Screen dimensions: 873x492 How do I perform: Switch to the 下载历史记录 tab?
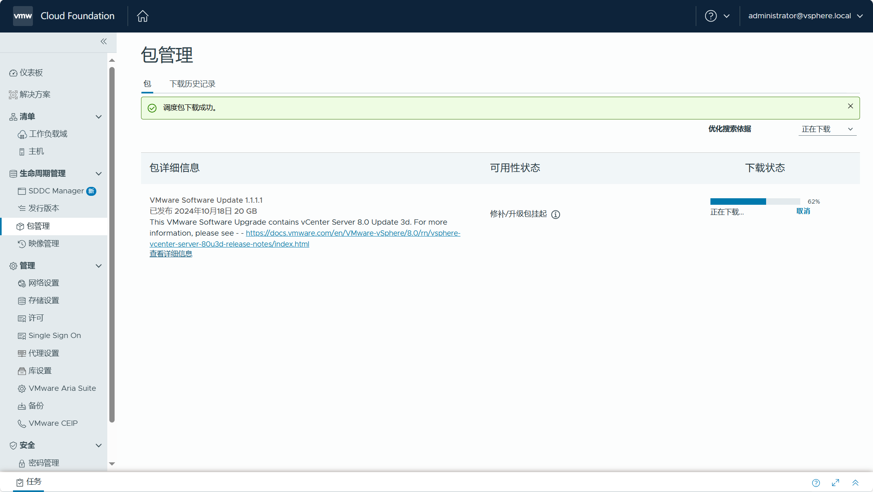click(x=192, y=84)
